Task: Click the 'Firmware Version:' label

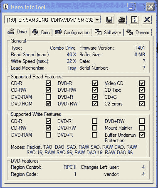Action: pos(96,48)
